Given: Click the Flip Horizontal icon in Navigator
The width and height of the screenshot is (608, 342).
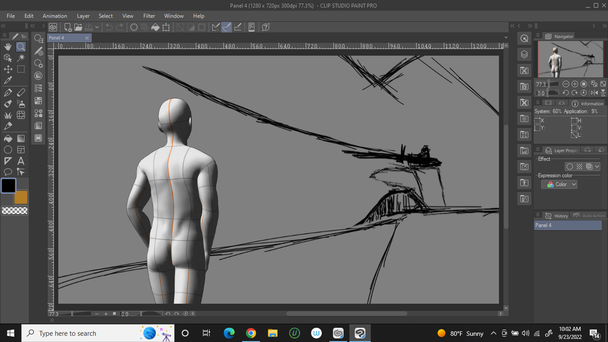Looking at the screenshot, I should coord(594,93).
